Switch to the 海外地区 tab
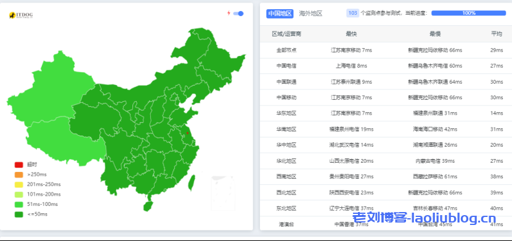This screenshot has width=512, height=241. point(311,14)
